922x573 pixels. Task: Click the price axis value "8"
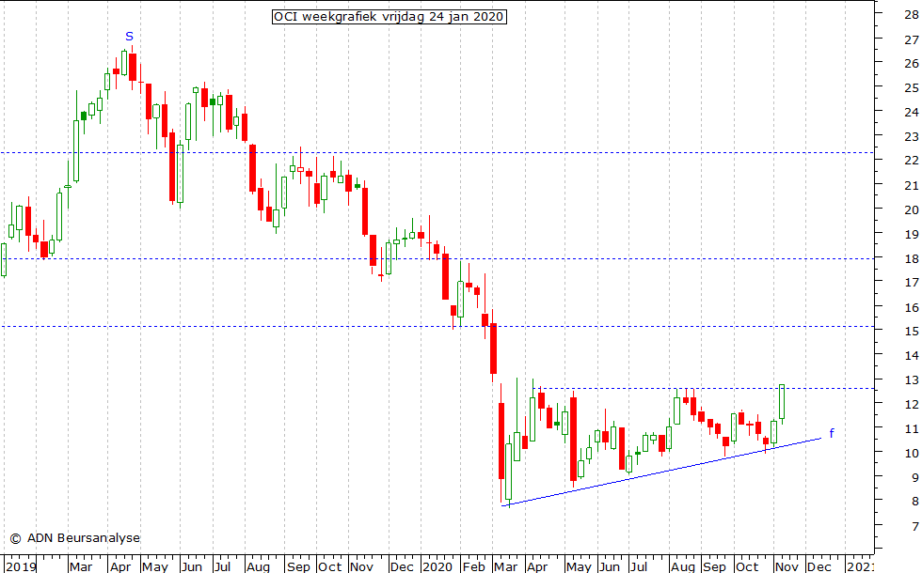914,502
